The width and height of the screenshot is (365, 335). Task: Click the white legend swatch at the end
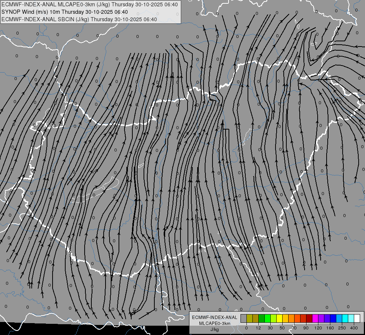click(357, 319)
